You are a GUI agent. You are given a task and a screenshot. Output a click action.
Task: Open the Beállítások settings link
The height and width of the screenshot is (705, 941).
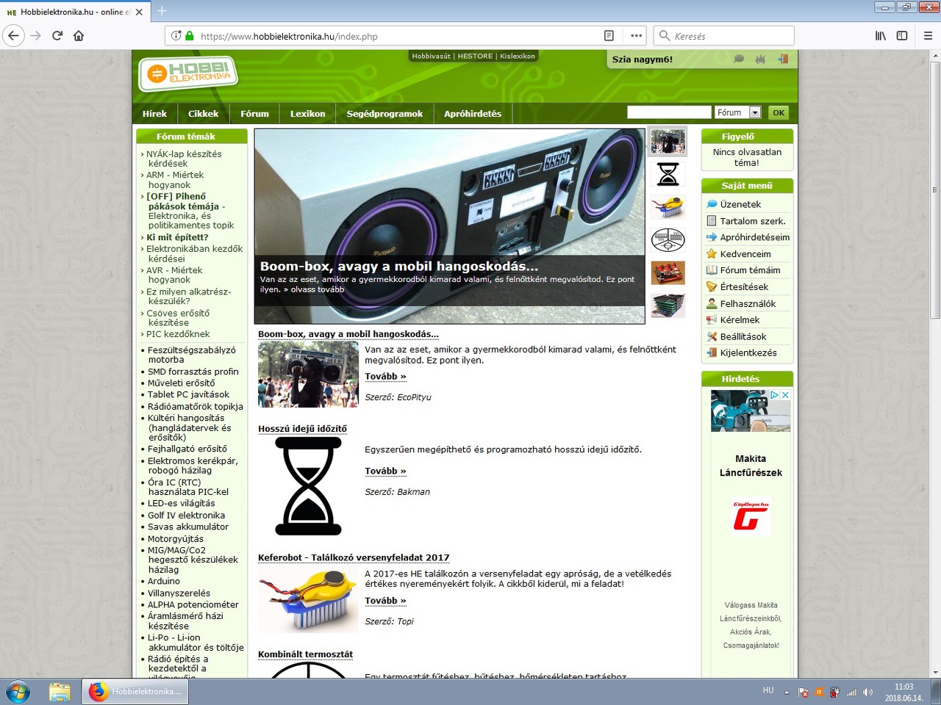(x=743, y=336)
